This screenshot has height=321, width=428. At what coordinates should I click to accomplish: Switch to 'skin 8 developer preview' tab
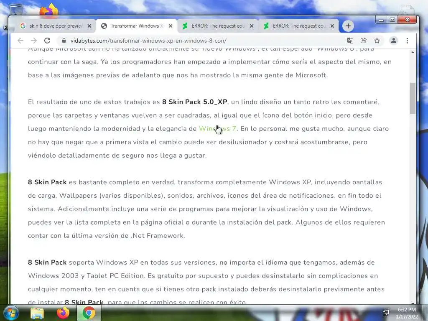55,26
